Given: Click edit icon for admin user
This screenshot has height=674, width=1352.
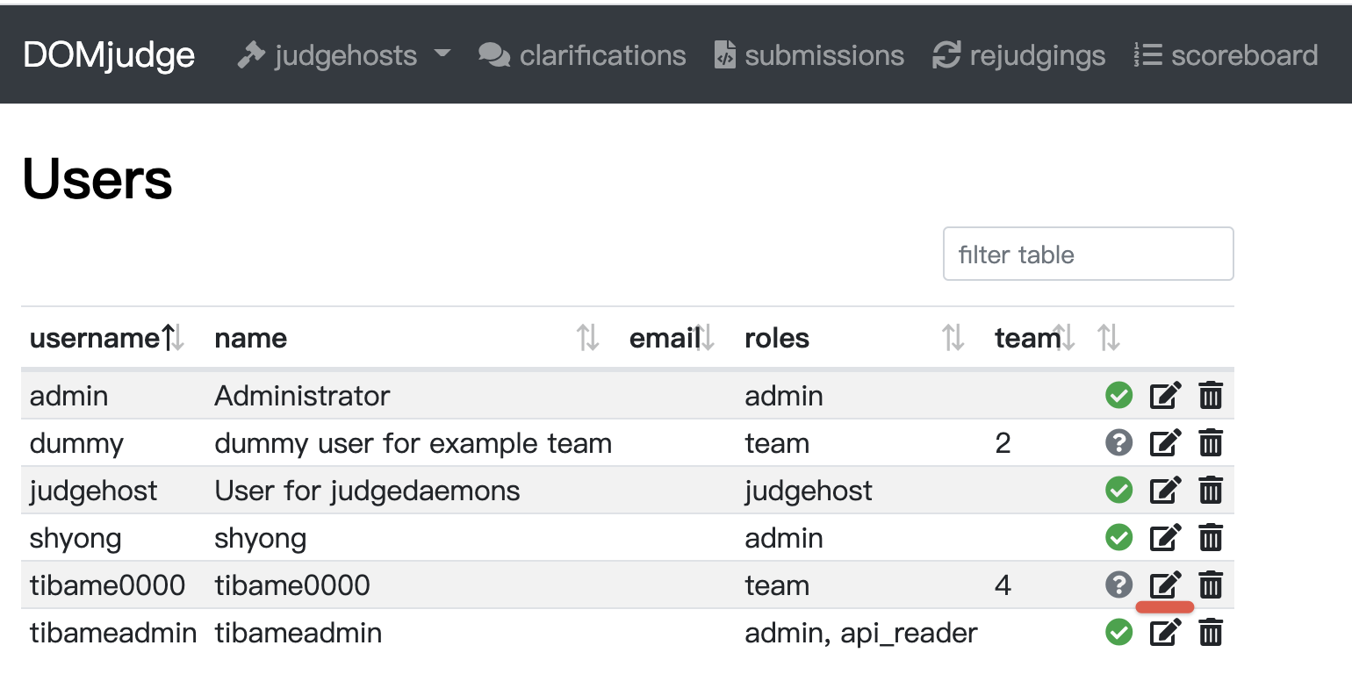Looking at the screenshot, I should [1165, 395].
